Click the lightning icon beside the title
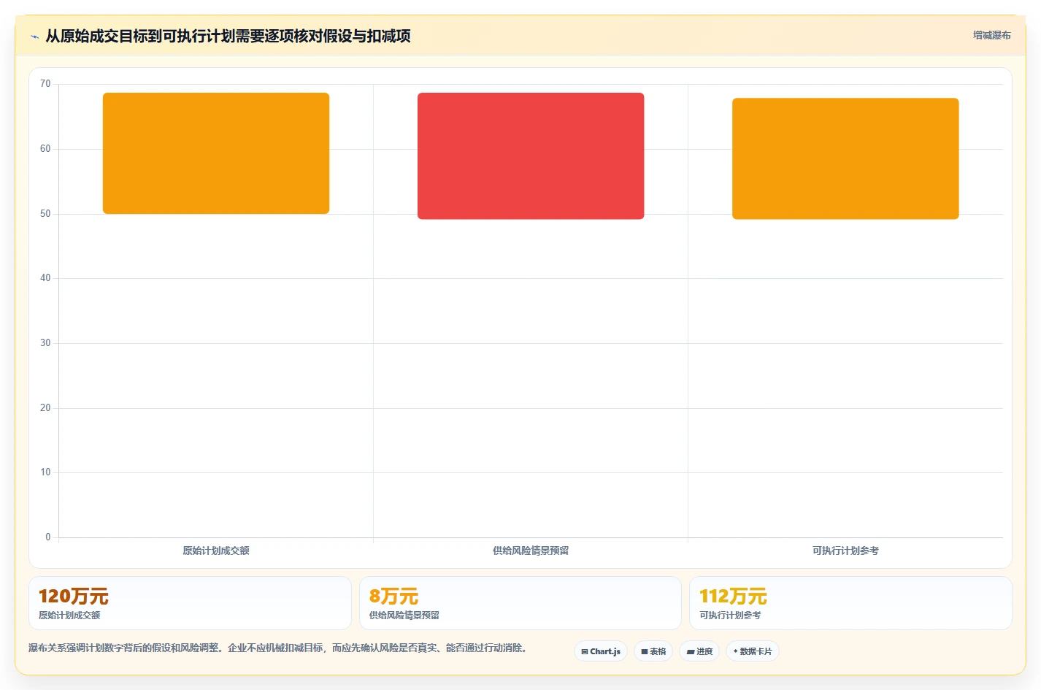This screenshot has height=690, width=1041. coord(34,37)
